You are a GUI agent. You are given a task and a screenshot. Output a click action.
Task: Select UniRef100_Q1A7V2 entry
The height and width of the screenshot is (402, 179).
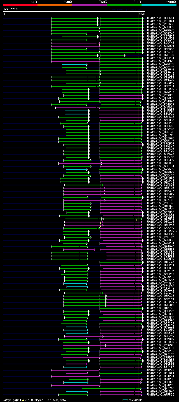(x=161, y=308)
